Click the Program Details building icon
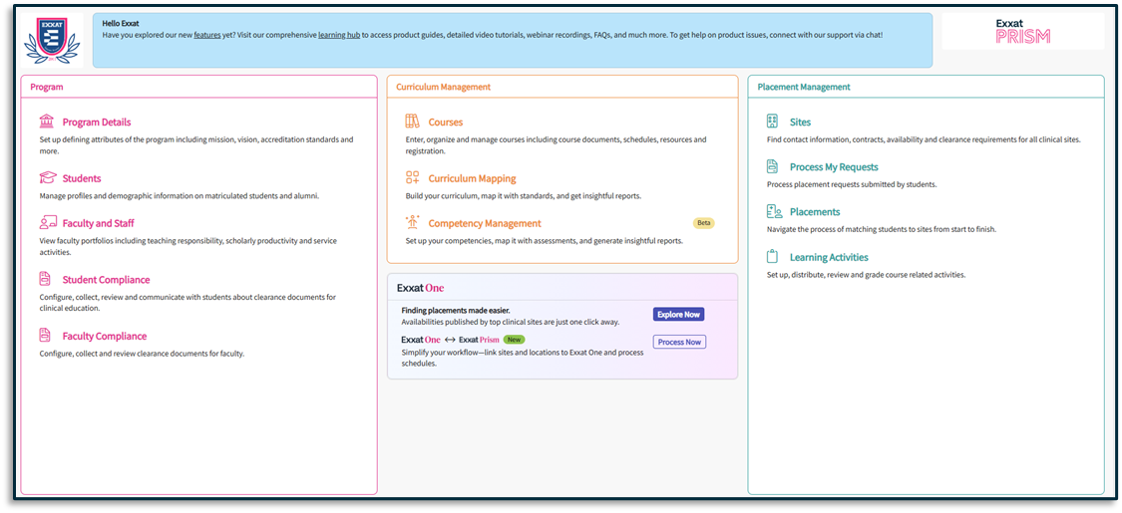Viewport: 1122px width, 513px height. 47,122
